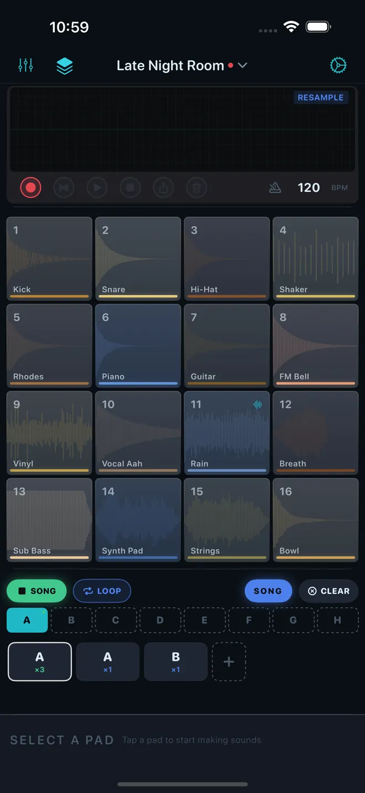
Task: Trigger pad 8 FM Bell
Action: pos(315,346)
